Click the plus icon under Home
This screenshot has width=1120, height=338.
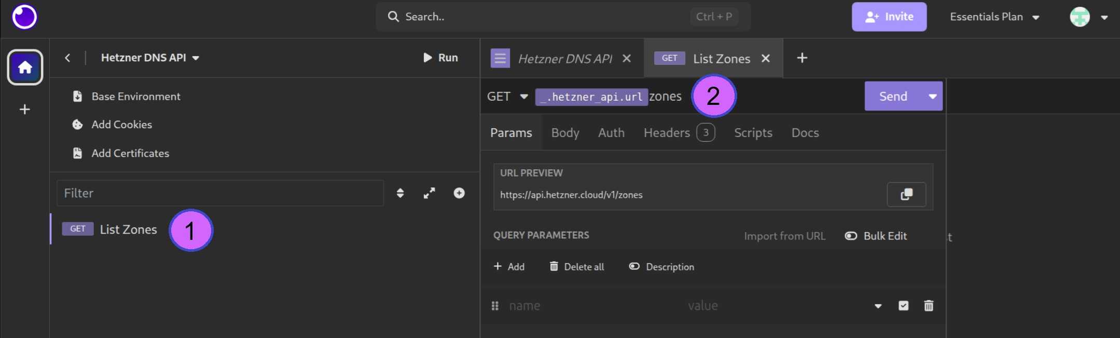(x=24, y=110)
